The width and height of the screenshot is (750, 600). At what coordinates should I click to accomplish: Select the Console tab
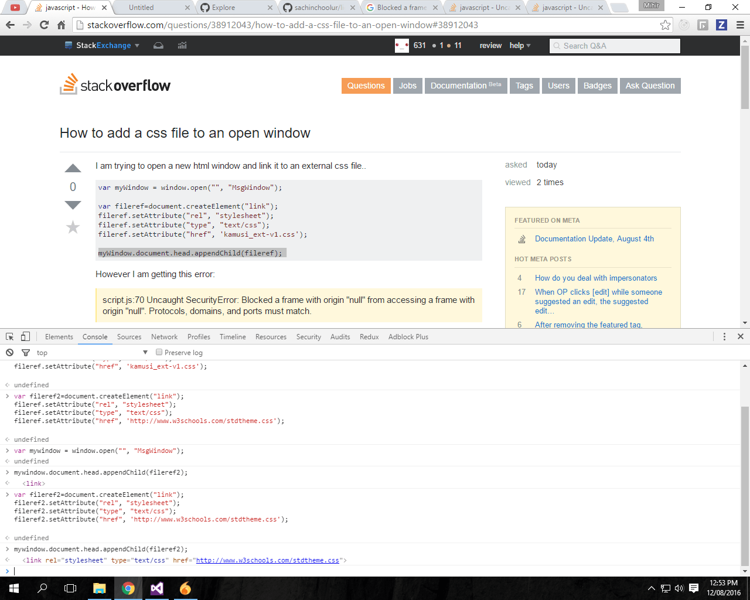pyautogui.click(x=95, y=337)
